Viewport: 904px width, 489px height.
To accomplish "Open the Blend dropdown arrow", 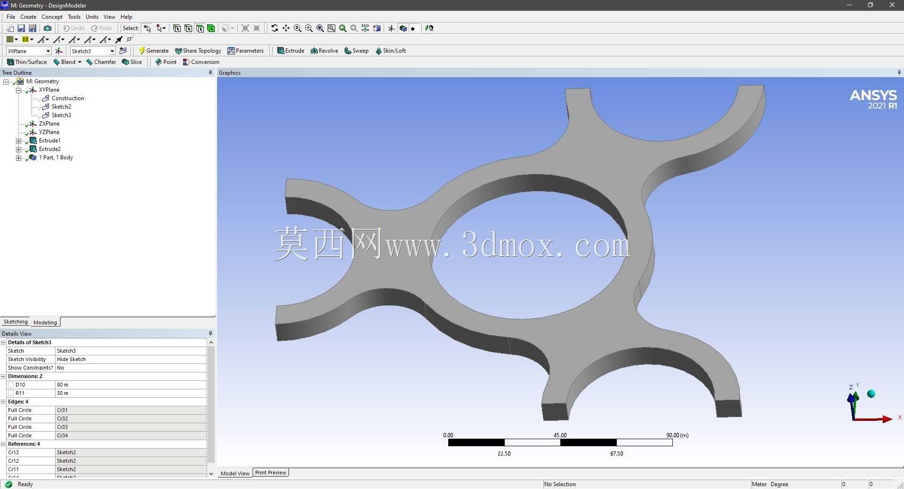I will point(80,62).
